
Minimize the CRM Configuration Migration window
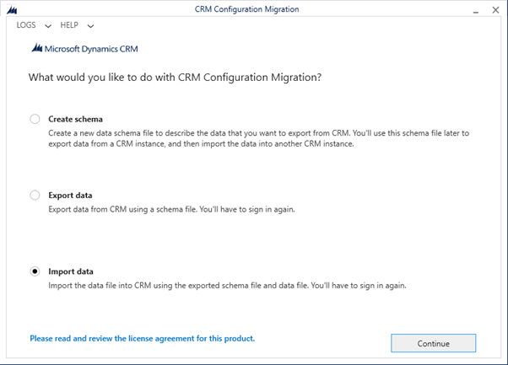click(476, 11)
